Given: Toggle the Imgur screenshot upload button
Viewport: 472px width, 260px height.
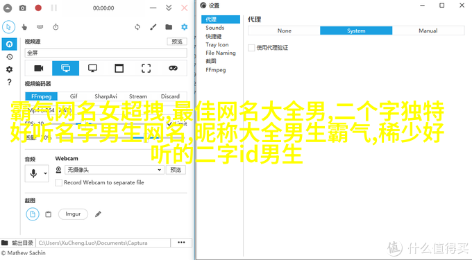Looking at the screenshot, I should click(x=73, y=214).
